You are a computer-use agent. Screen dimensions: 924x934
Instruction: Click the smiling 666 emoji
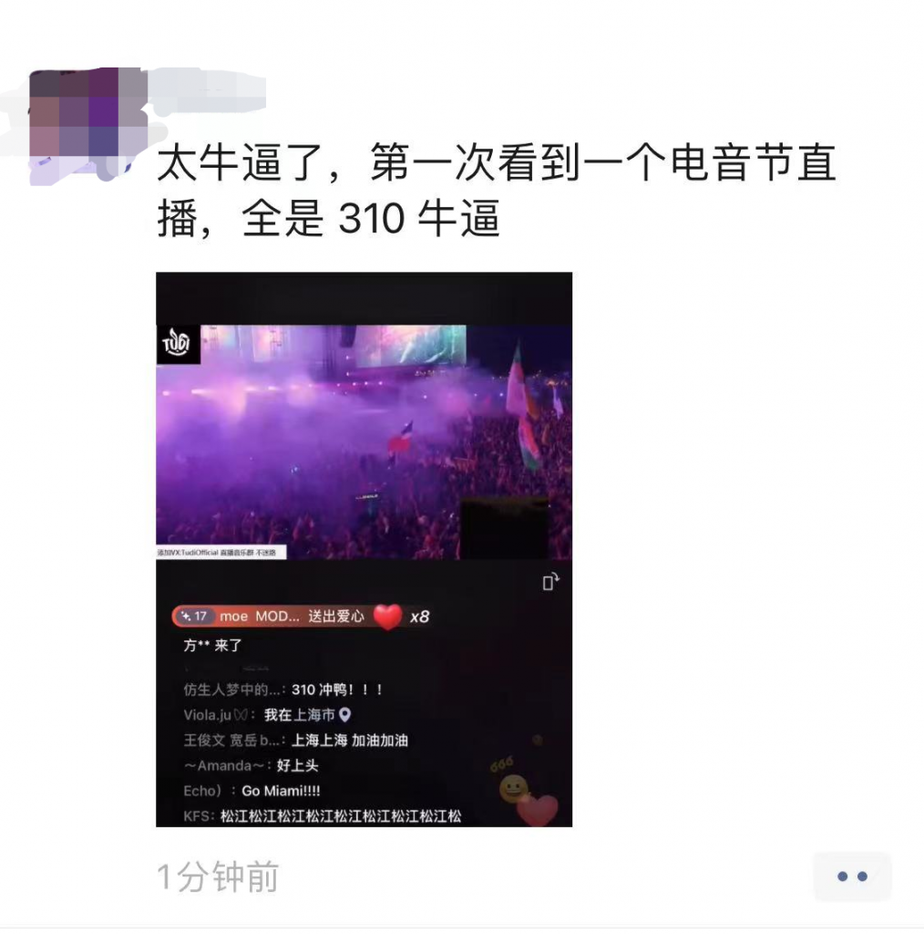click(x=513, y=789)
